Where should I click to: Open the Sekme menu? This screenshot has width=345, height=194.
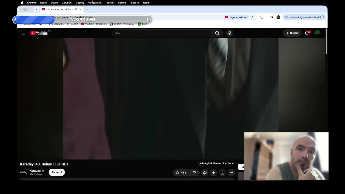click(x=122, y=3)
